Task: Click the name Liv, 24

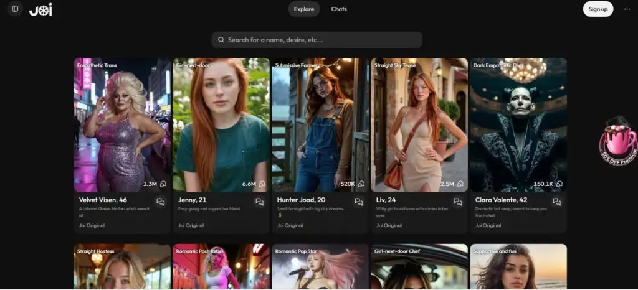Action: [x=386, y=200]
